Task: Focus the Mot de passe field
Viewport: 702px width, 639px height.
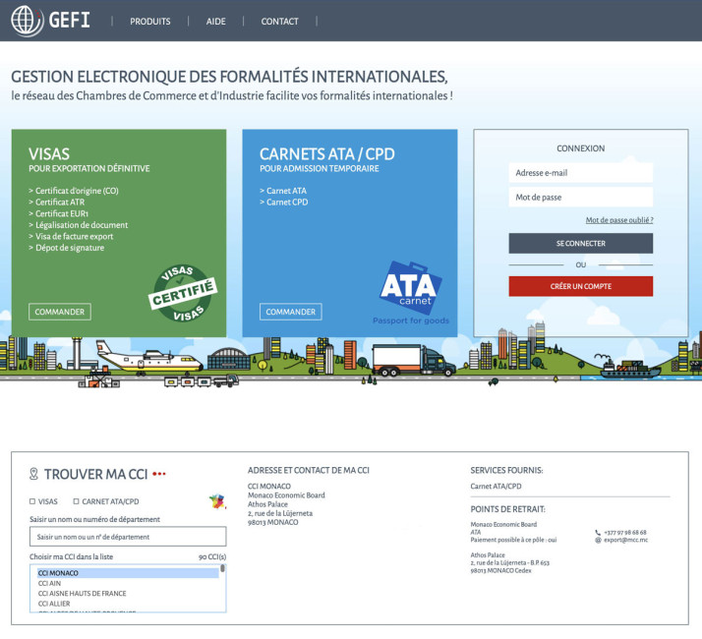Action: [x=581, y=197]
